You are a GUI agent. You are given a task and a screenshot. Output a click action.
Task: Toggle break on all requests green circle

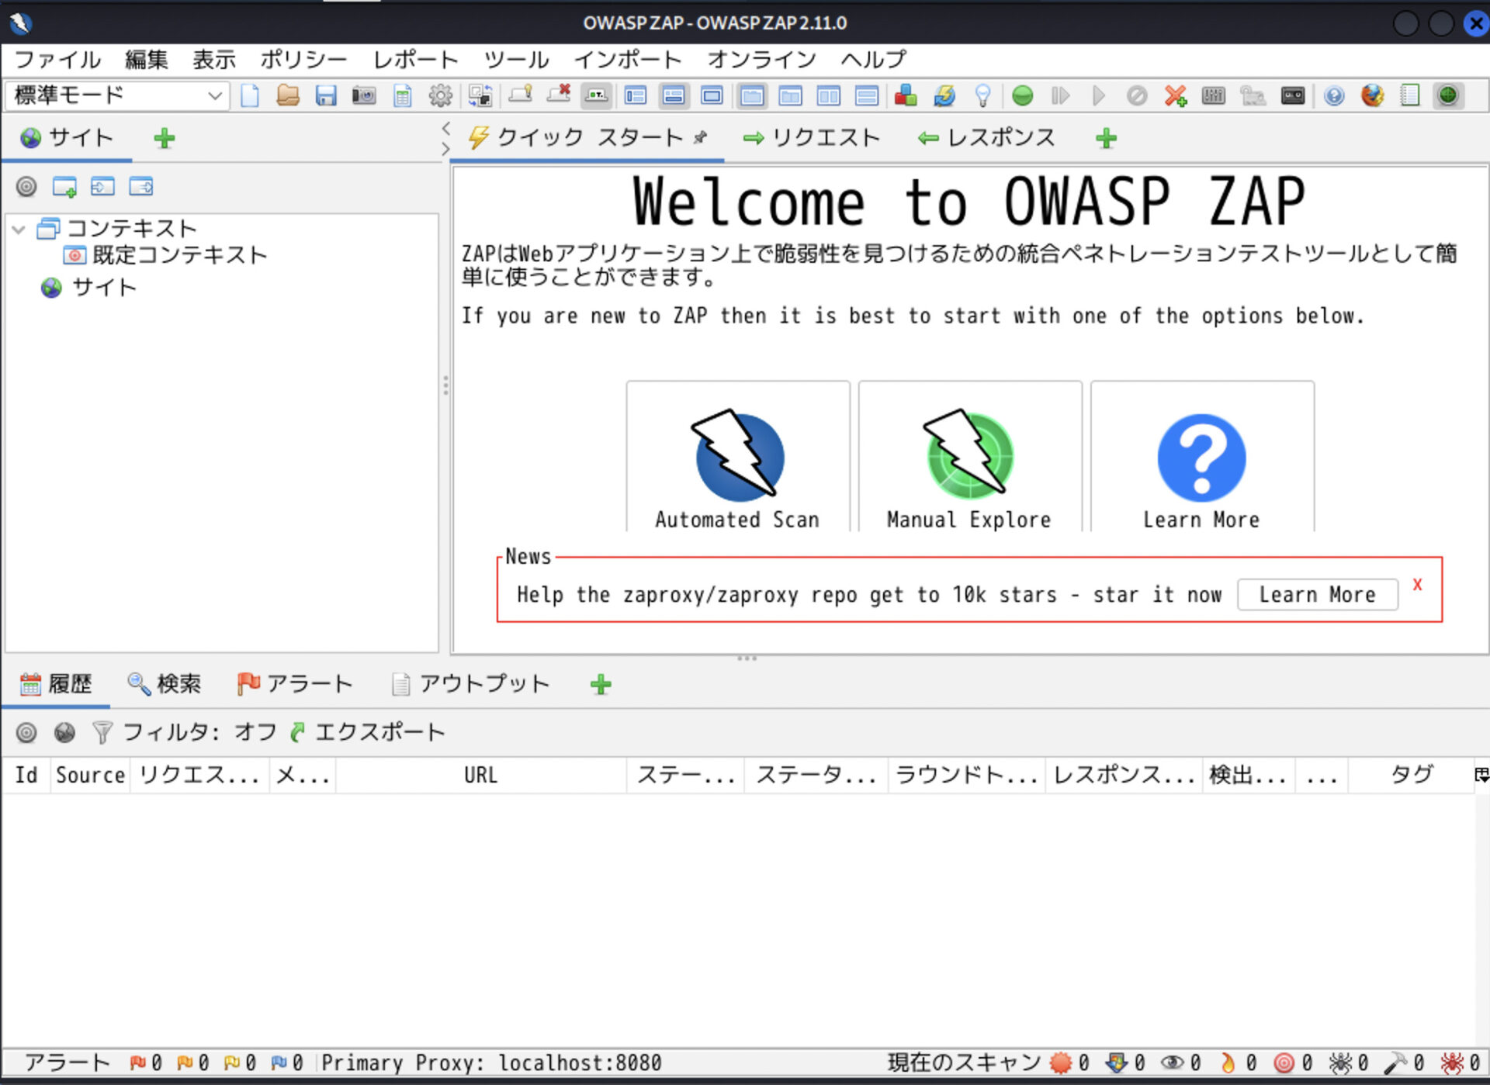[x=1023, y=95]
